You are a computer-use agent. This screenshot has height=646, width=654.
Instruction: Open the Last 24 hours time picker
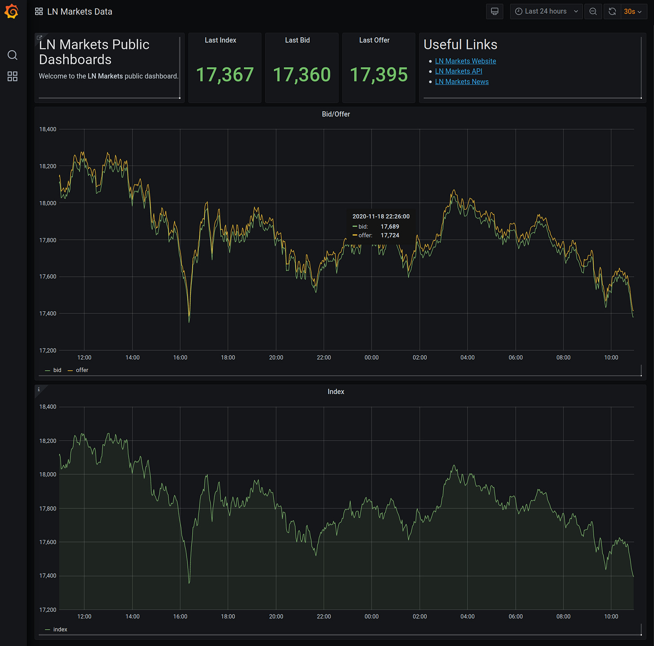pos(546,12)
